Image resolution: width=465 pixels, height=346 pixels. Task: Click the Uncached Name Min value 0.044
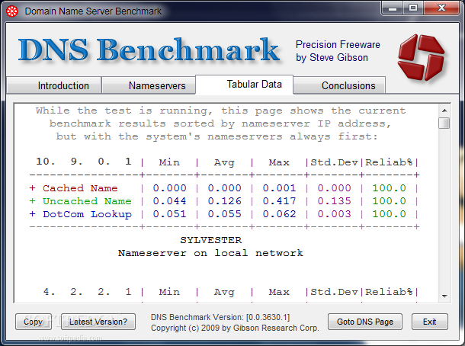(x=170, y=201)
